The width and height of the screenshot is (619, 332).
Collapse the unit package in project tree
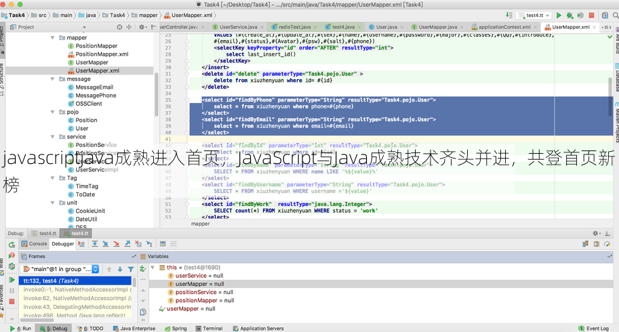52,203
